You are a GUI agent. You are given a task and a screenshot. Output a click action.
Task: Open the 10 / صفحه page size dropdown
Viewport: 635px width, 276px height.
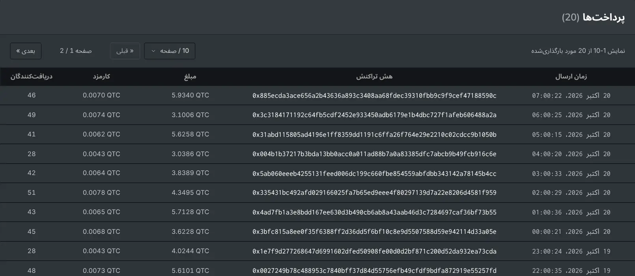coord(170,51)
